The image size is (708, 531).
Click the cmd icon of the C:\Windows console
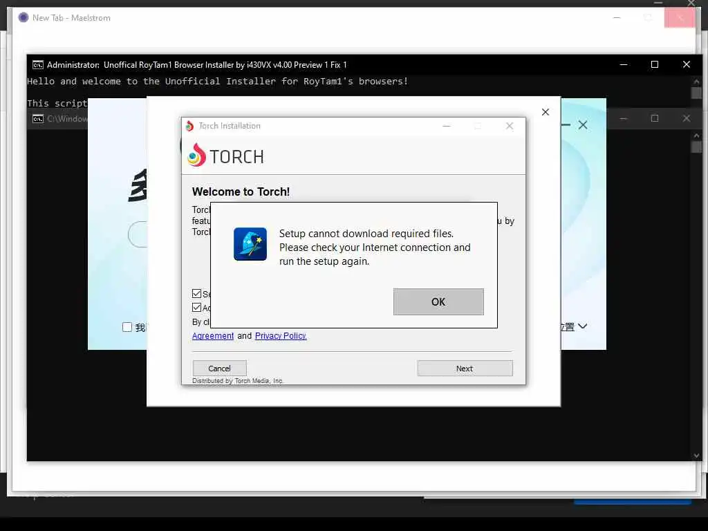pos(38,119)
